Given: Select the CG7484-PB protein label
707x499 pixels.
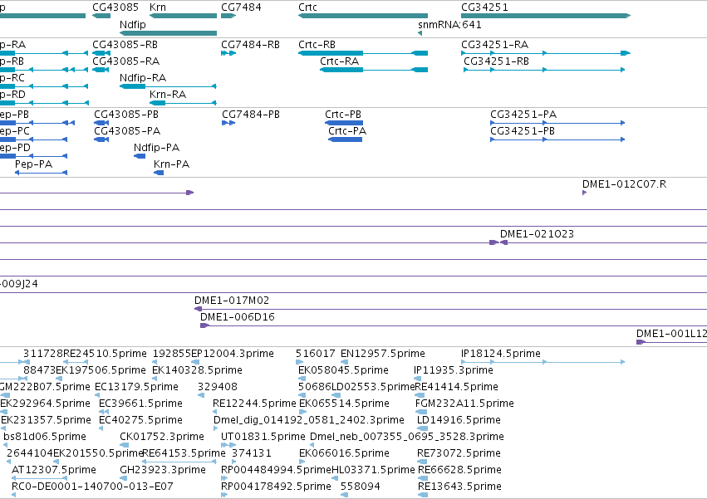Looking at the screenshot, I should pos(251,115).
